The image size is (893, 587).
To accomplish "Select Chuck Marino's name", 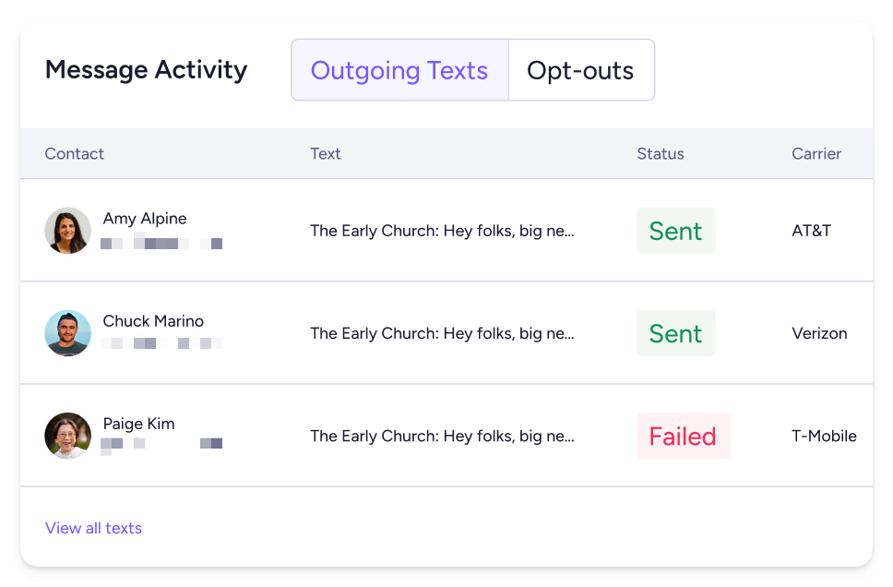I will click(153, 321).
